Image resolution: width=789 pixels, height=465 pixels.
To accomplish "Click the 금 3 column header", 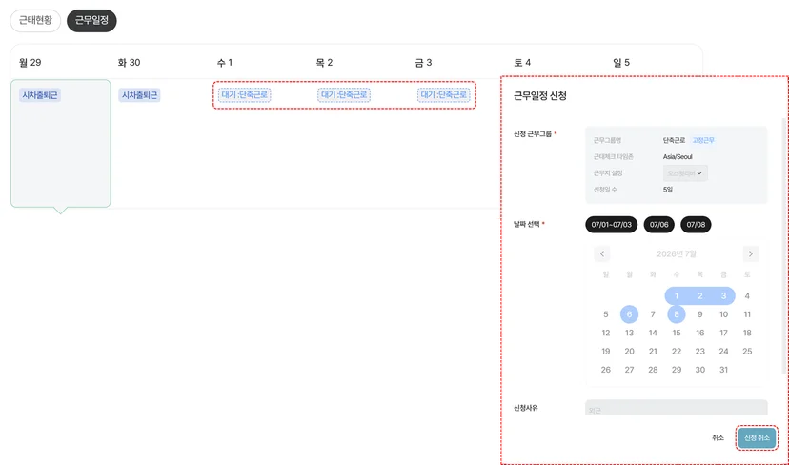I will pos(423,62).
